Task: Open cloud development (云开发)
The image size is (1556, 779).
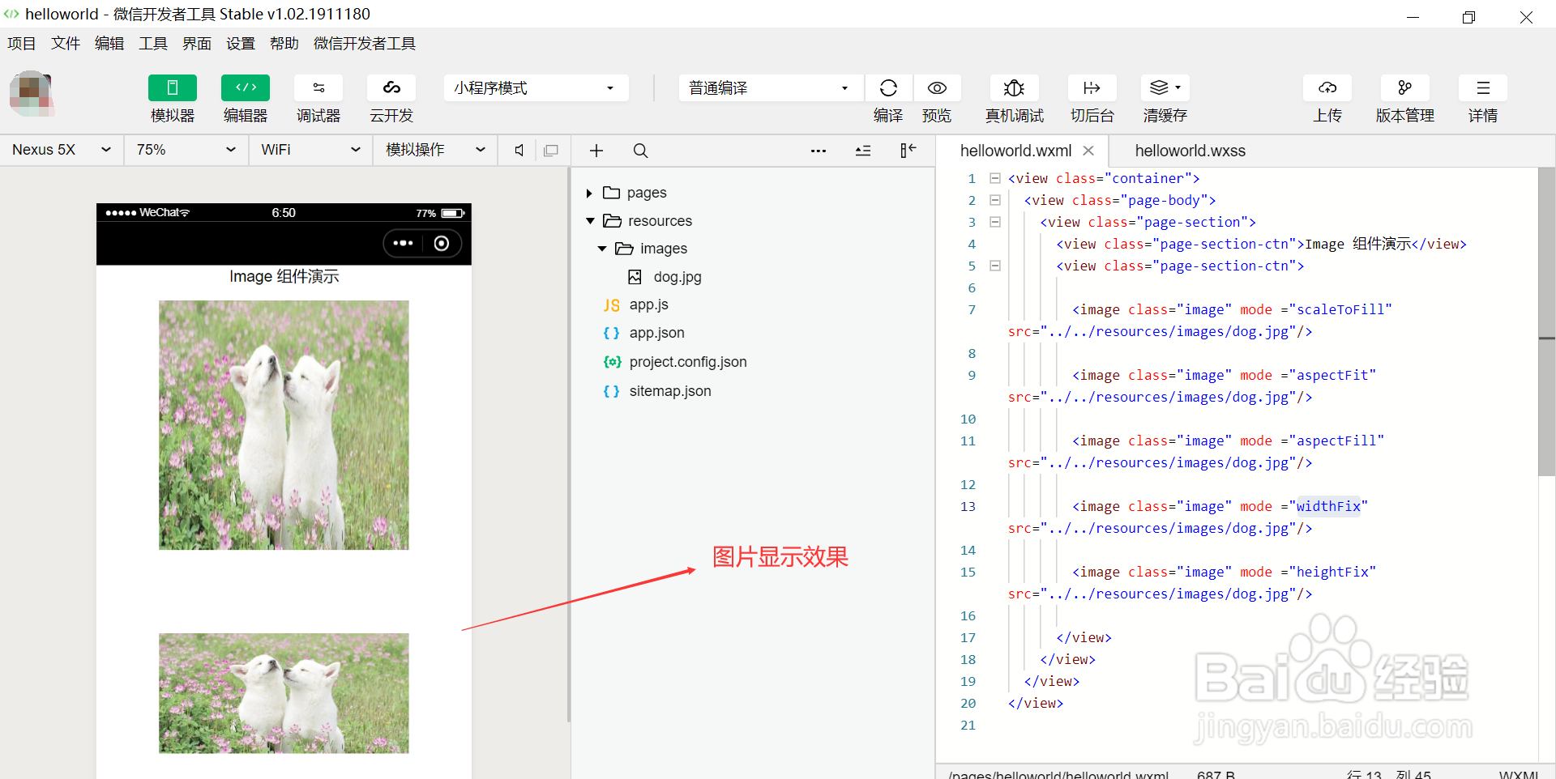Action: 391,87
